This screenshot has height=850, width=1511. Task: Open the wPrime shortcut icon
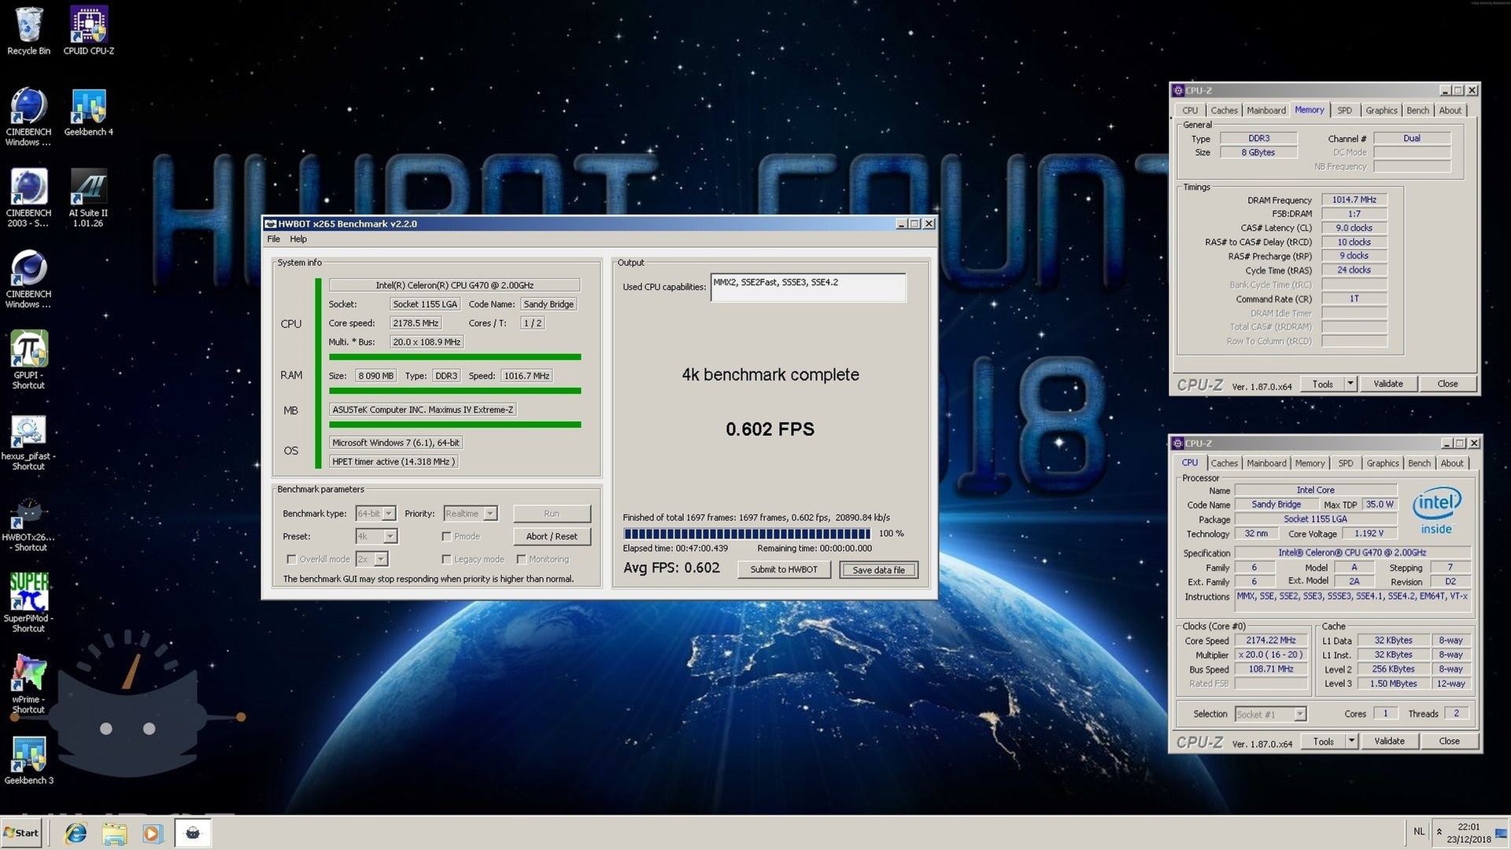tap(28, 685)
